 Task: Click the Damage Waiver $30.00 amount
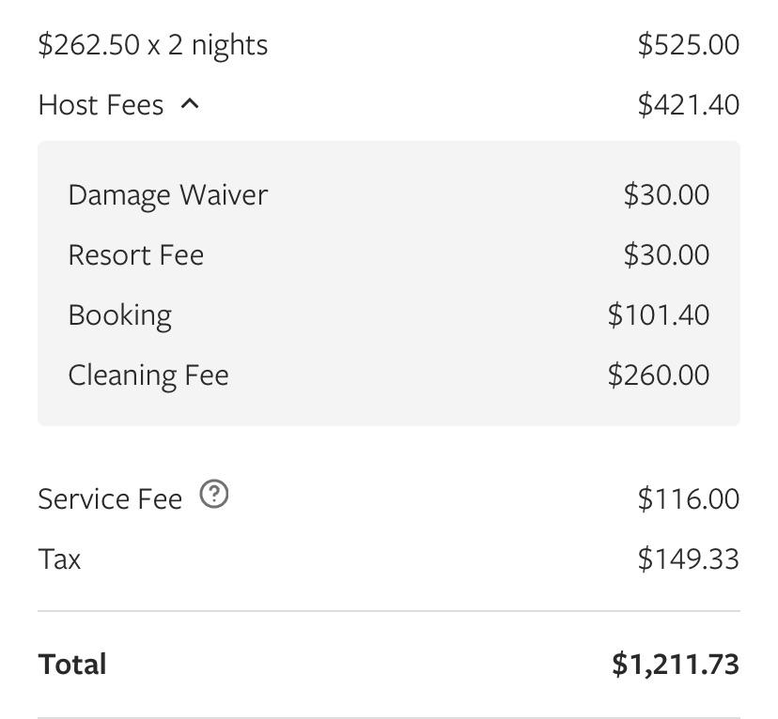pos(666,195)
